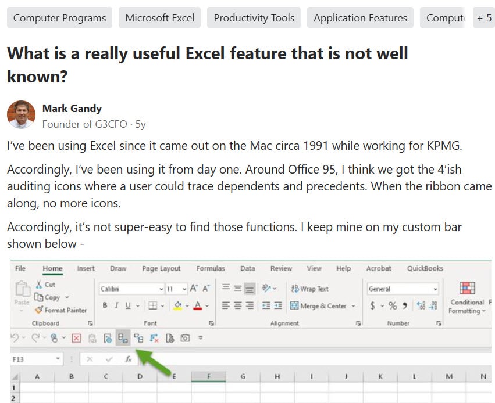The height and width of the screenshot is (403, 495).
Task: Open the General number format dropdown
Action: click(x=435, y=289)
